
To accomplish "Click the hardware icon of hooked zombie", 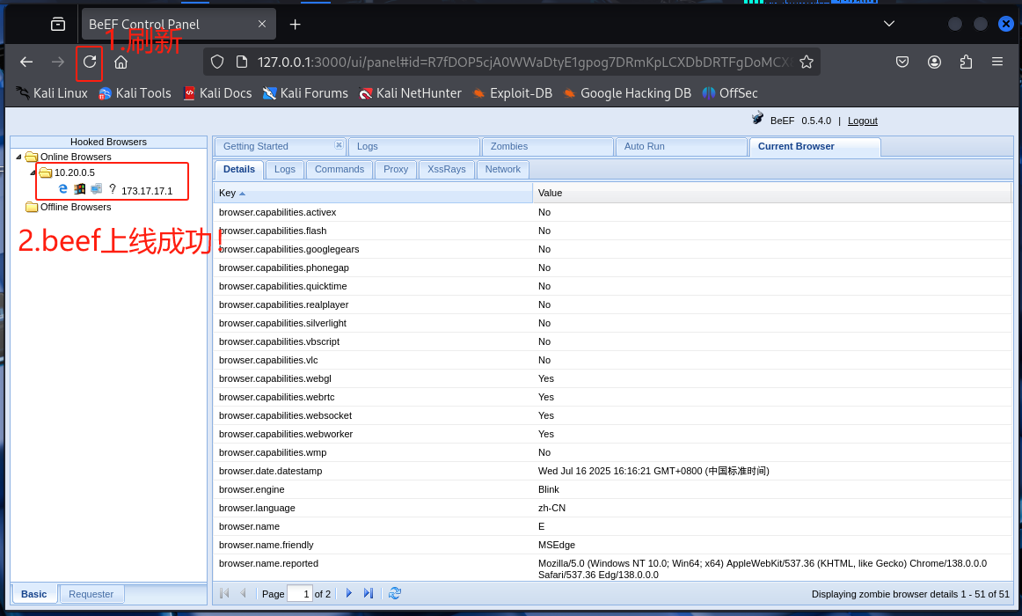I will 97,189.
